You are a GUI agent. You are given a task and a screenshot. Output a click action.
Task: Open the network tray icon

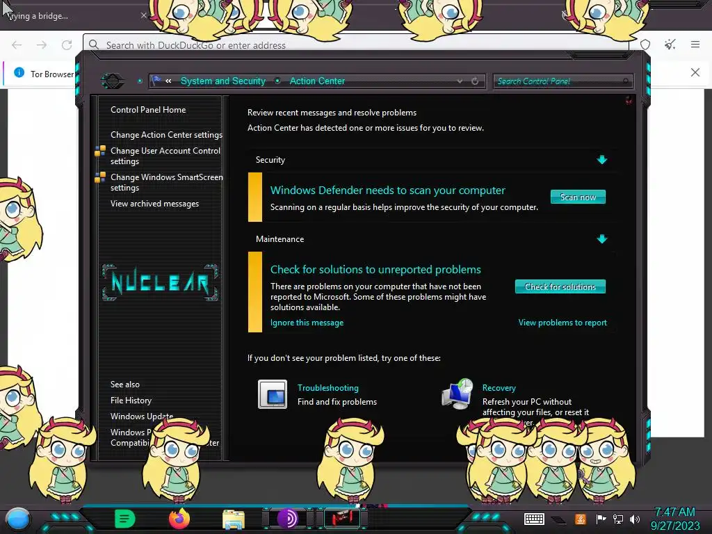[618, 519]
